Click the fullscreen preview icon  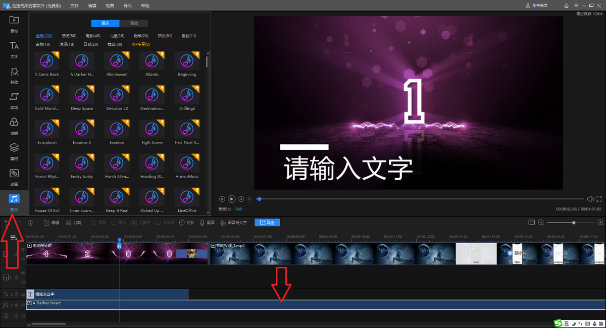[x=599, y=199]
